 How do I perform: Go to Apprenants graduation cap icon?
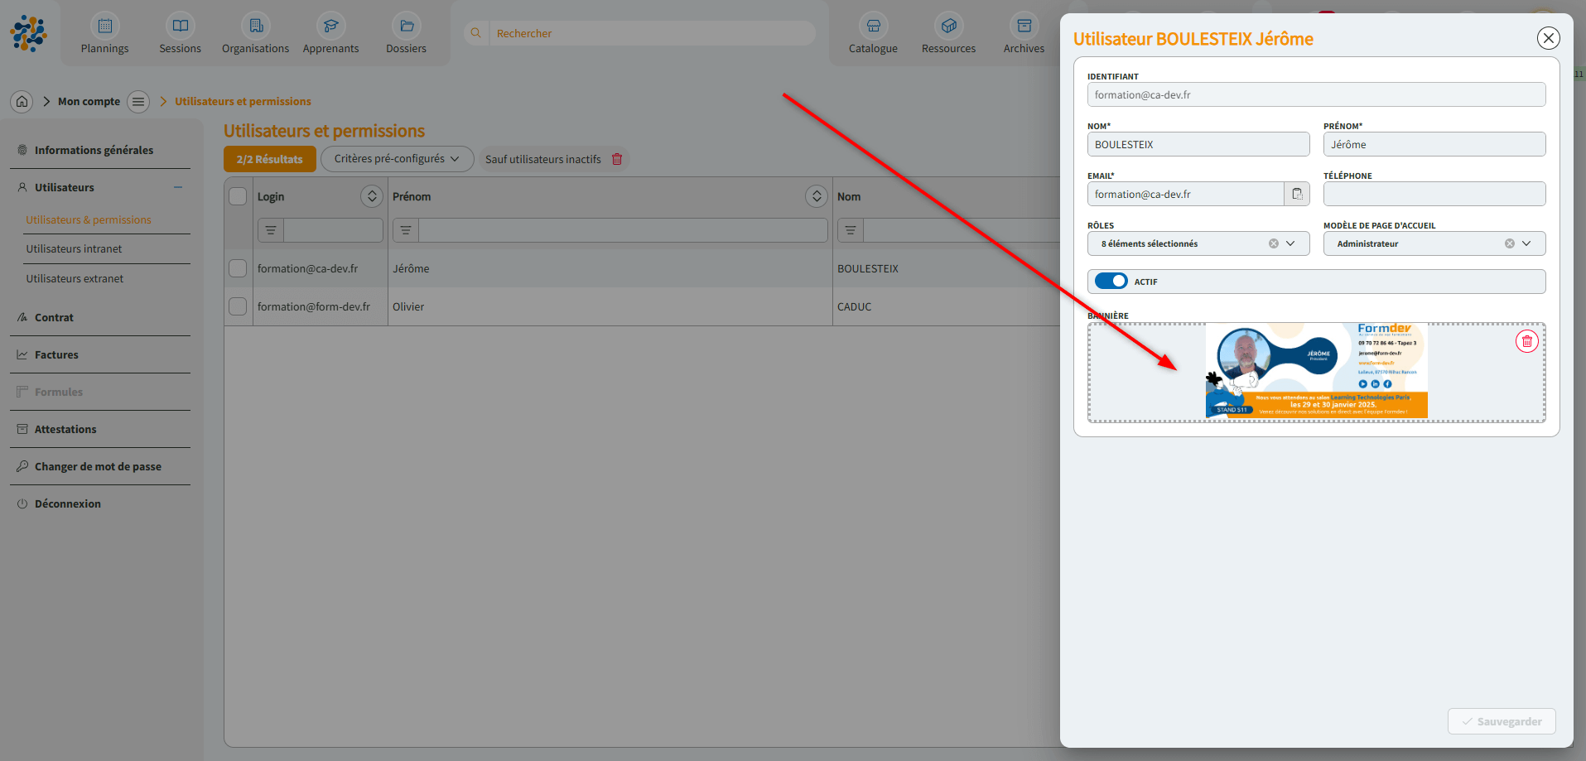click(x=330, y=26)
